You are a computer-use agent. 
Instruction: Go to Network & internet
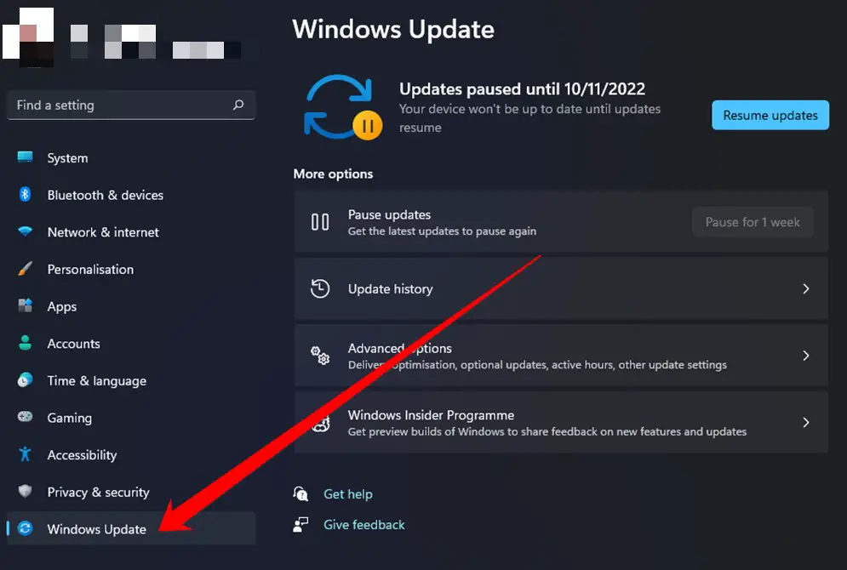[131, 232]
